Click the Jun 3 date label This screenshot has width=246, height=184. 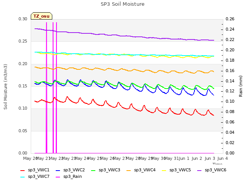tap(210, 158)
